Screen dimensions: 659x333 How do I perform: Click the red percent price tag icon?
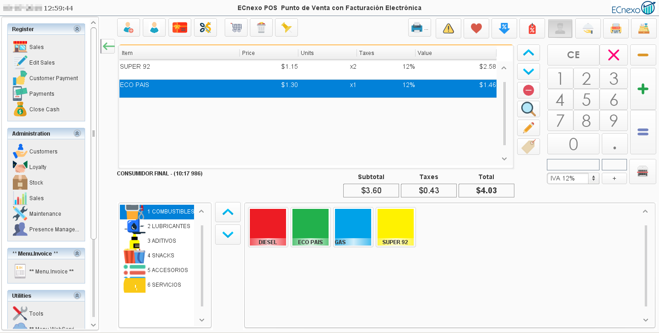pos(532,28)
